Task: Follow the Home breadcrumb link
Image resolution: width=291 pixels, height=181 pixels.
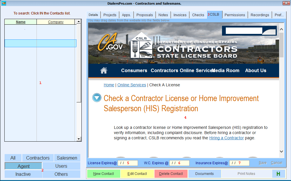Action: tap(109, 85)
